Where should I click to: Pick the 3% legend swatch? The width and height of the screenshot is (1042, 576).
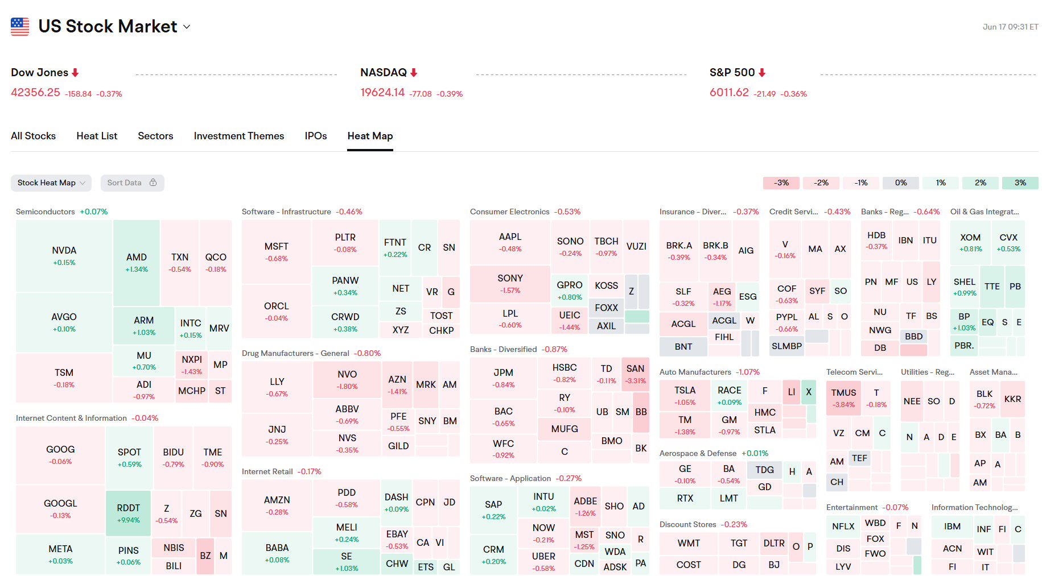[1020, 183]
